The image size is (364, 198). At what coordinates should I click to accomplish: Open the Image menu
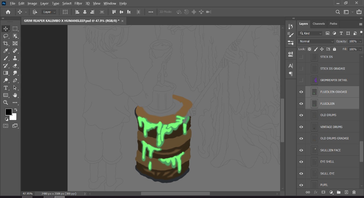(32, 3)
